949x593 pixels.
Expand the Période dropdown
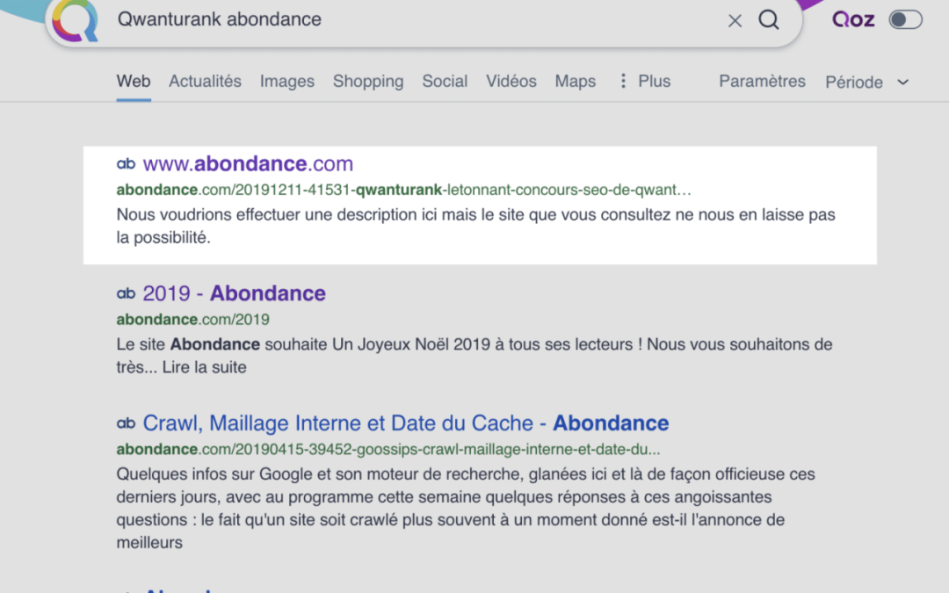coord(866,83)
